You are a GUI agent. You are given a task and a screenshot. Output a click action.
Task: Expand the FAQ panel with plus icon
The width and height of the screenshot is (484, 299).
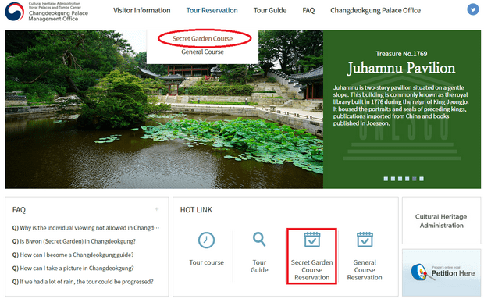(156, 209)
